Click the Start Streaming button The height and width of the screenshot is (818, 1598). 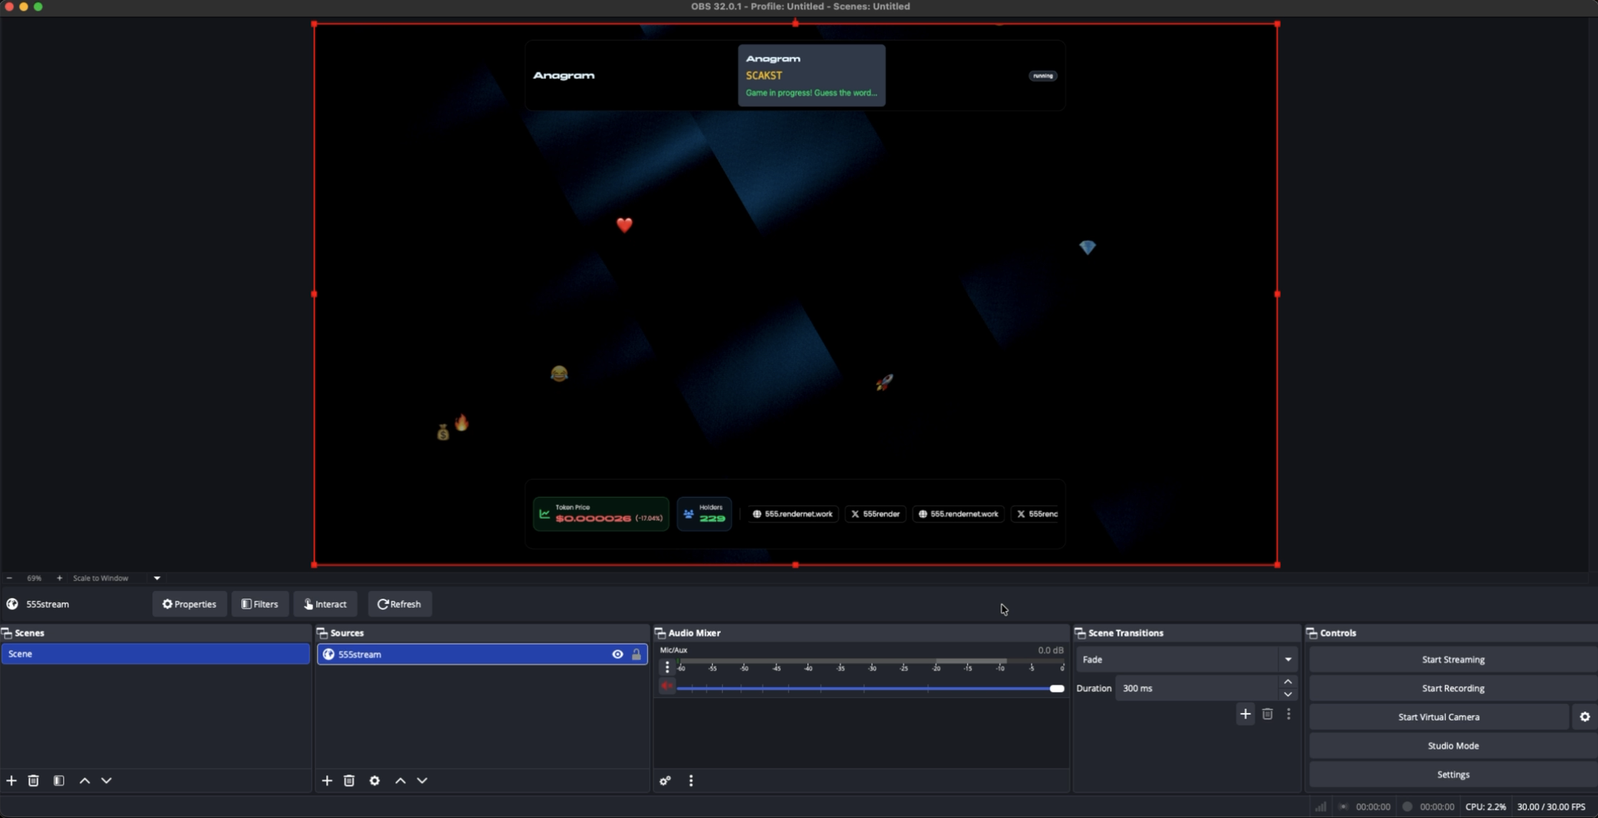[1452, 659]
